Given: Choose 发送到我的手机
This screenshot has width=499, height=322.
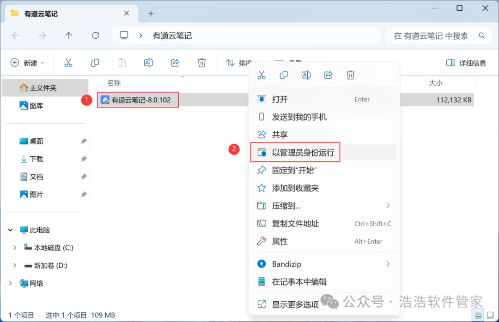Looking at the screenshot, I should tap(324, 117).
